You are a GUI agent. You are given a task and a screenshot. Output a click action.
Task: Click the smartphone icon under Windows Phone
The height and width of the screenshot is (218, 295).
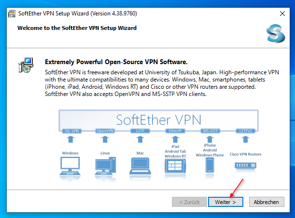tap(210, 165)
